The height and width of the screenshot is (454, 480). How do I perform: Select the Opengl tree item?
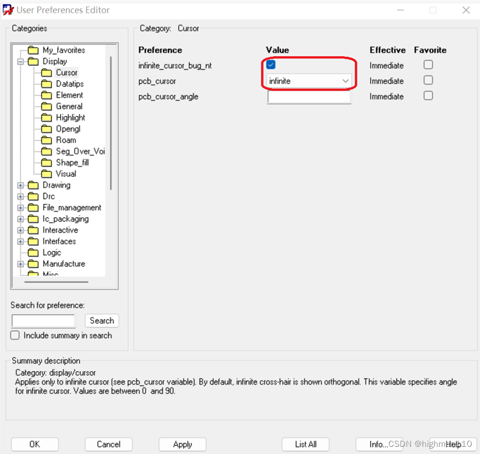pos(68,129)
